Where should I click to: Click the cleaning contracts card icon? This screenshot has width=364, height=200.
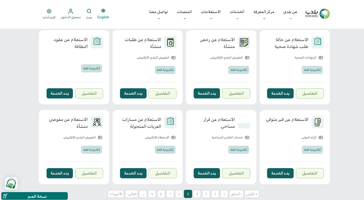[97, 42]
